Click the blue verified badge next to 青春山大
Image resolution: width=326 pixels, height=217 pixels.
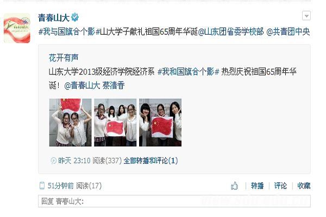click(75, 17)
